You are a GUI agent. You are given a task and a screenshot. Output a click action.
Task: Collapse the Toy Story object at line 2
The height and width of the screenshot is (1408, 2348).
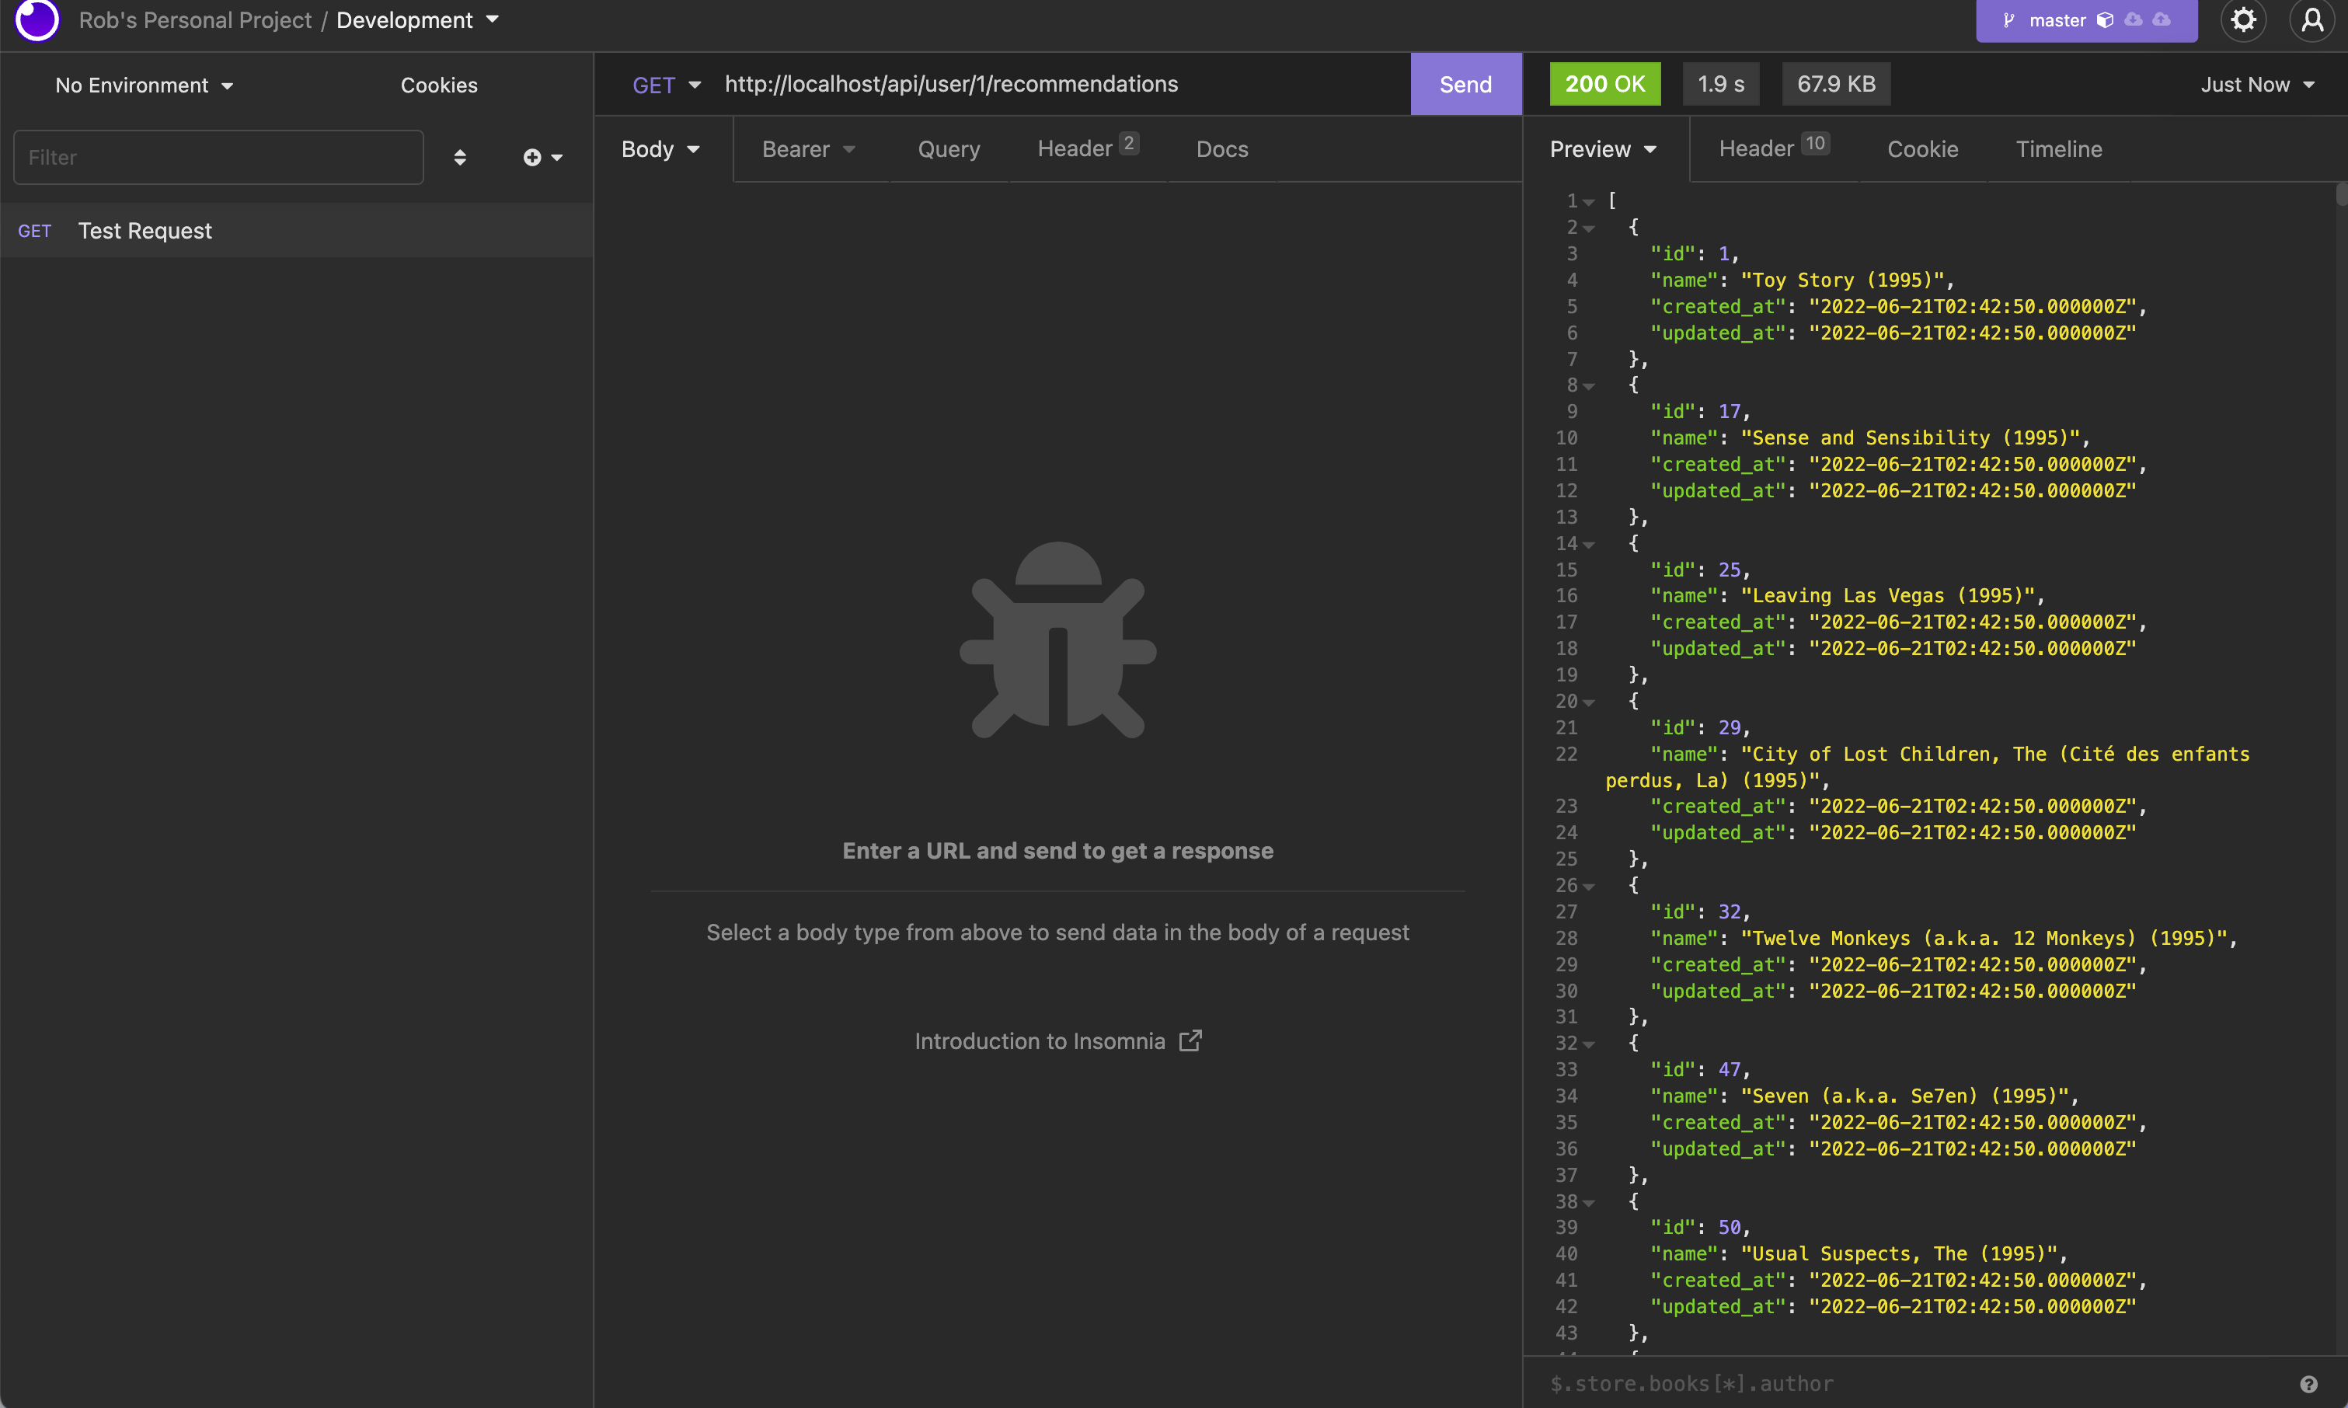[1589, 228]
